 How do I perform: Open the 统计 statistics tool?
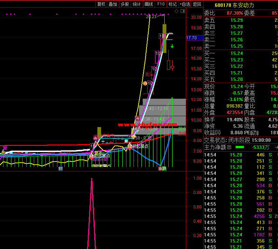[x=137, y=4]
